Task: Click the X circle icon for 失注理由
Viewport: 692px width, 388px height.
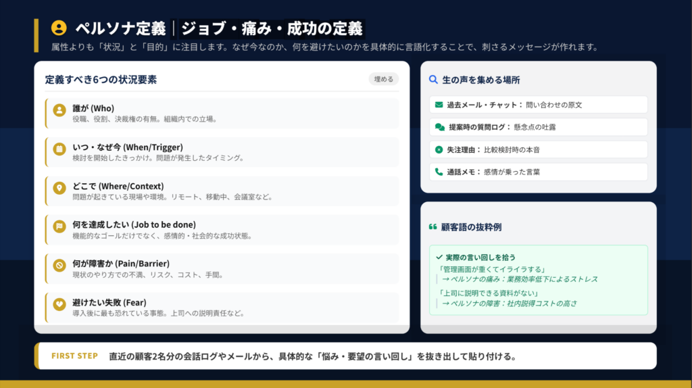Action: [439, 149]
